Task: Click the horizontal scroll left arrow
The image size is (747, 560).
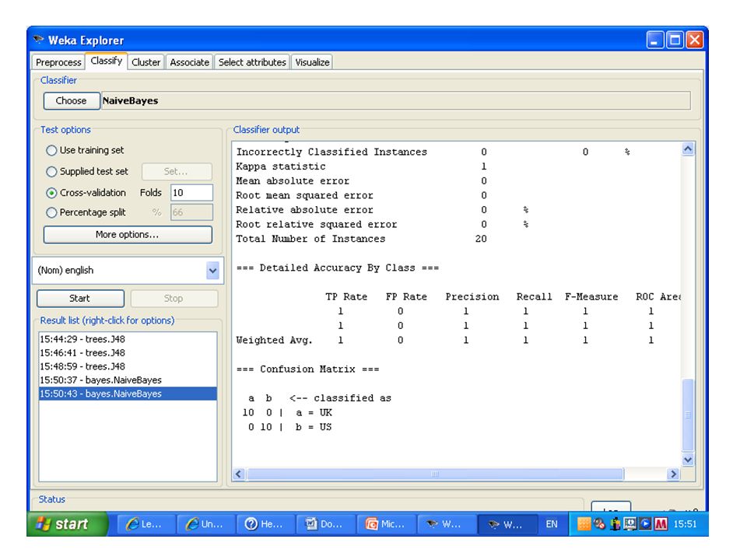Action: tap(239, 474)
